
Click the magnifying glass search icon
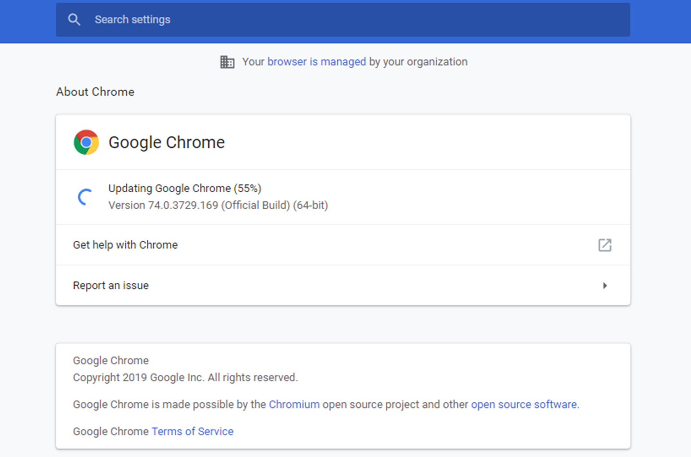click(x=74, y=20)
